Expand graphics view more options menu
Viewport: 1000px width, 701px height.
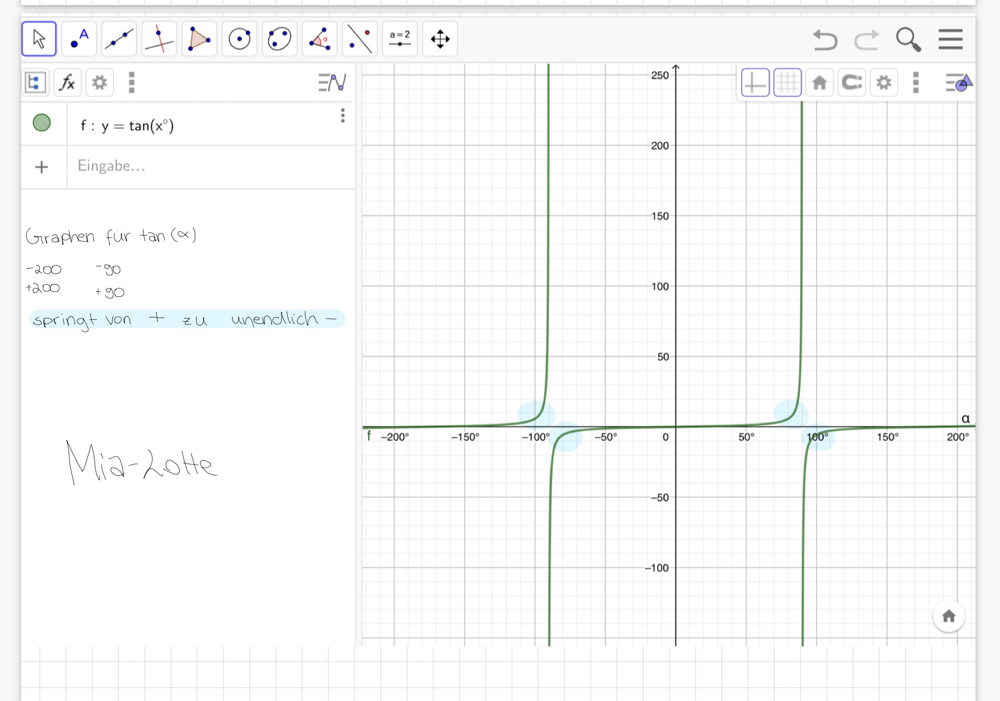tap(915, 83)
